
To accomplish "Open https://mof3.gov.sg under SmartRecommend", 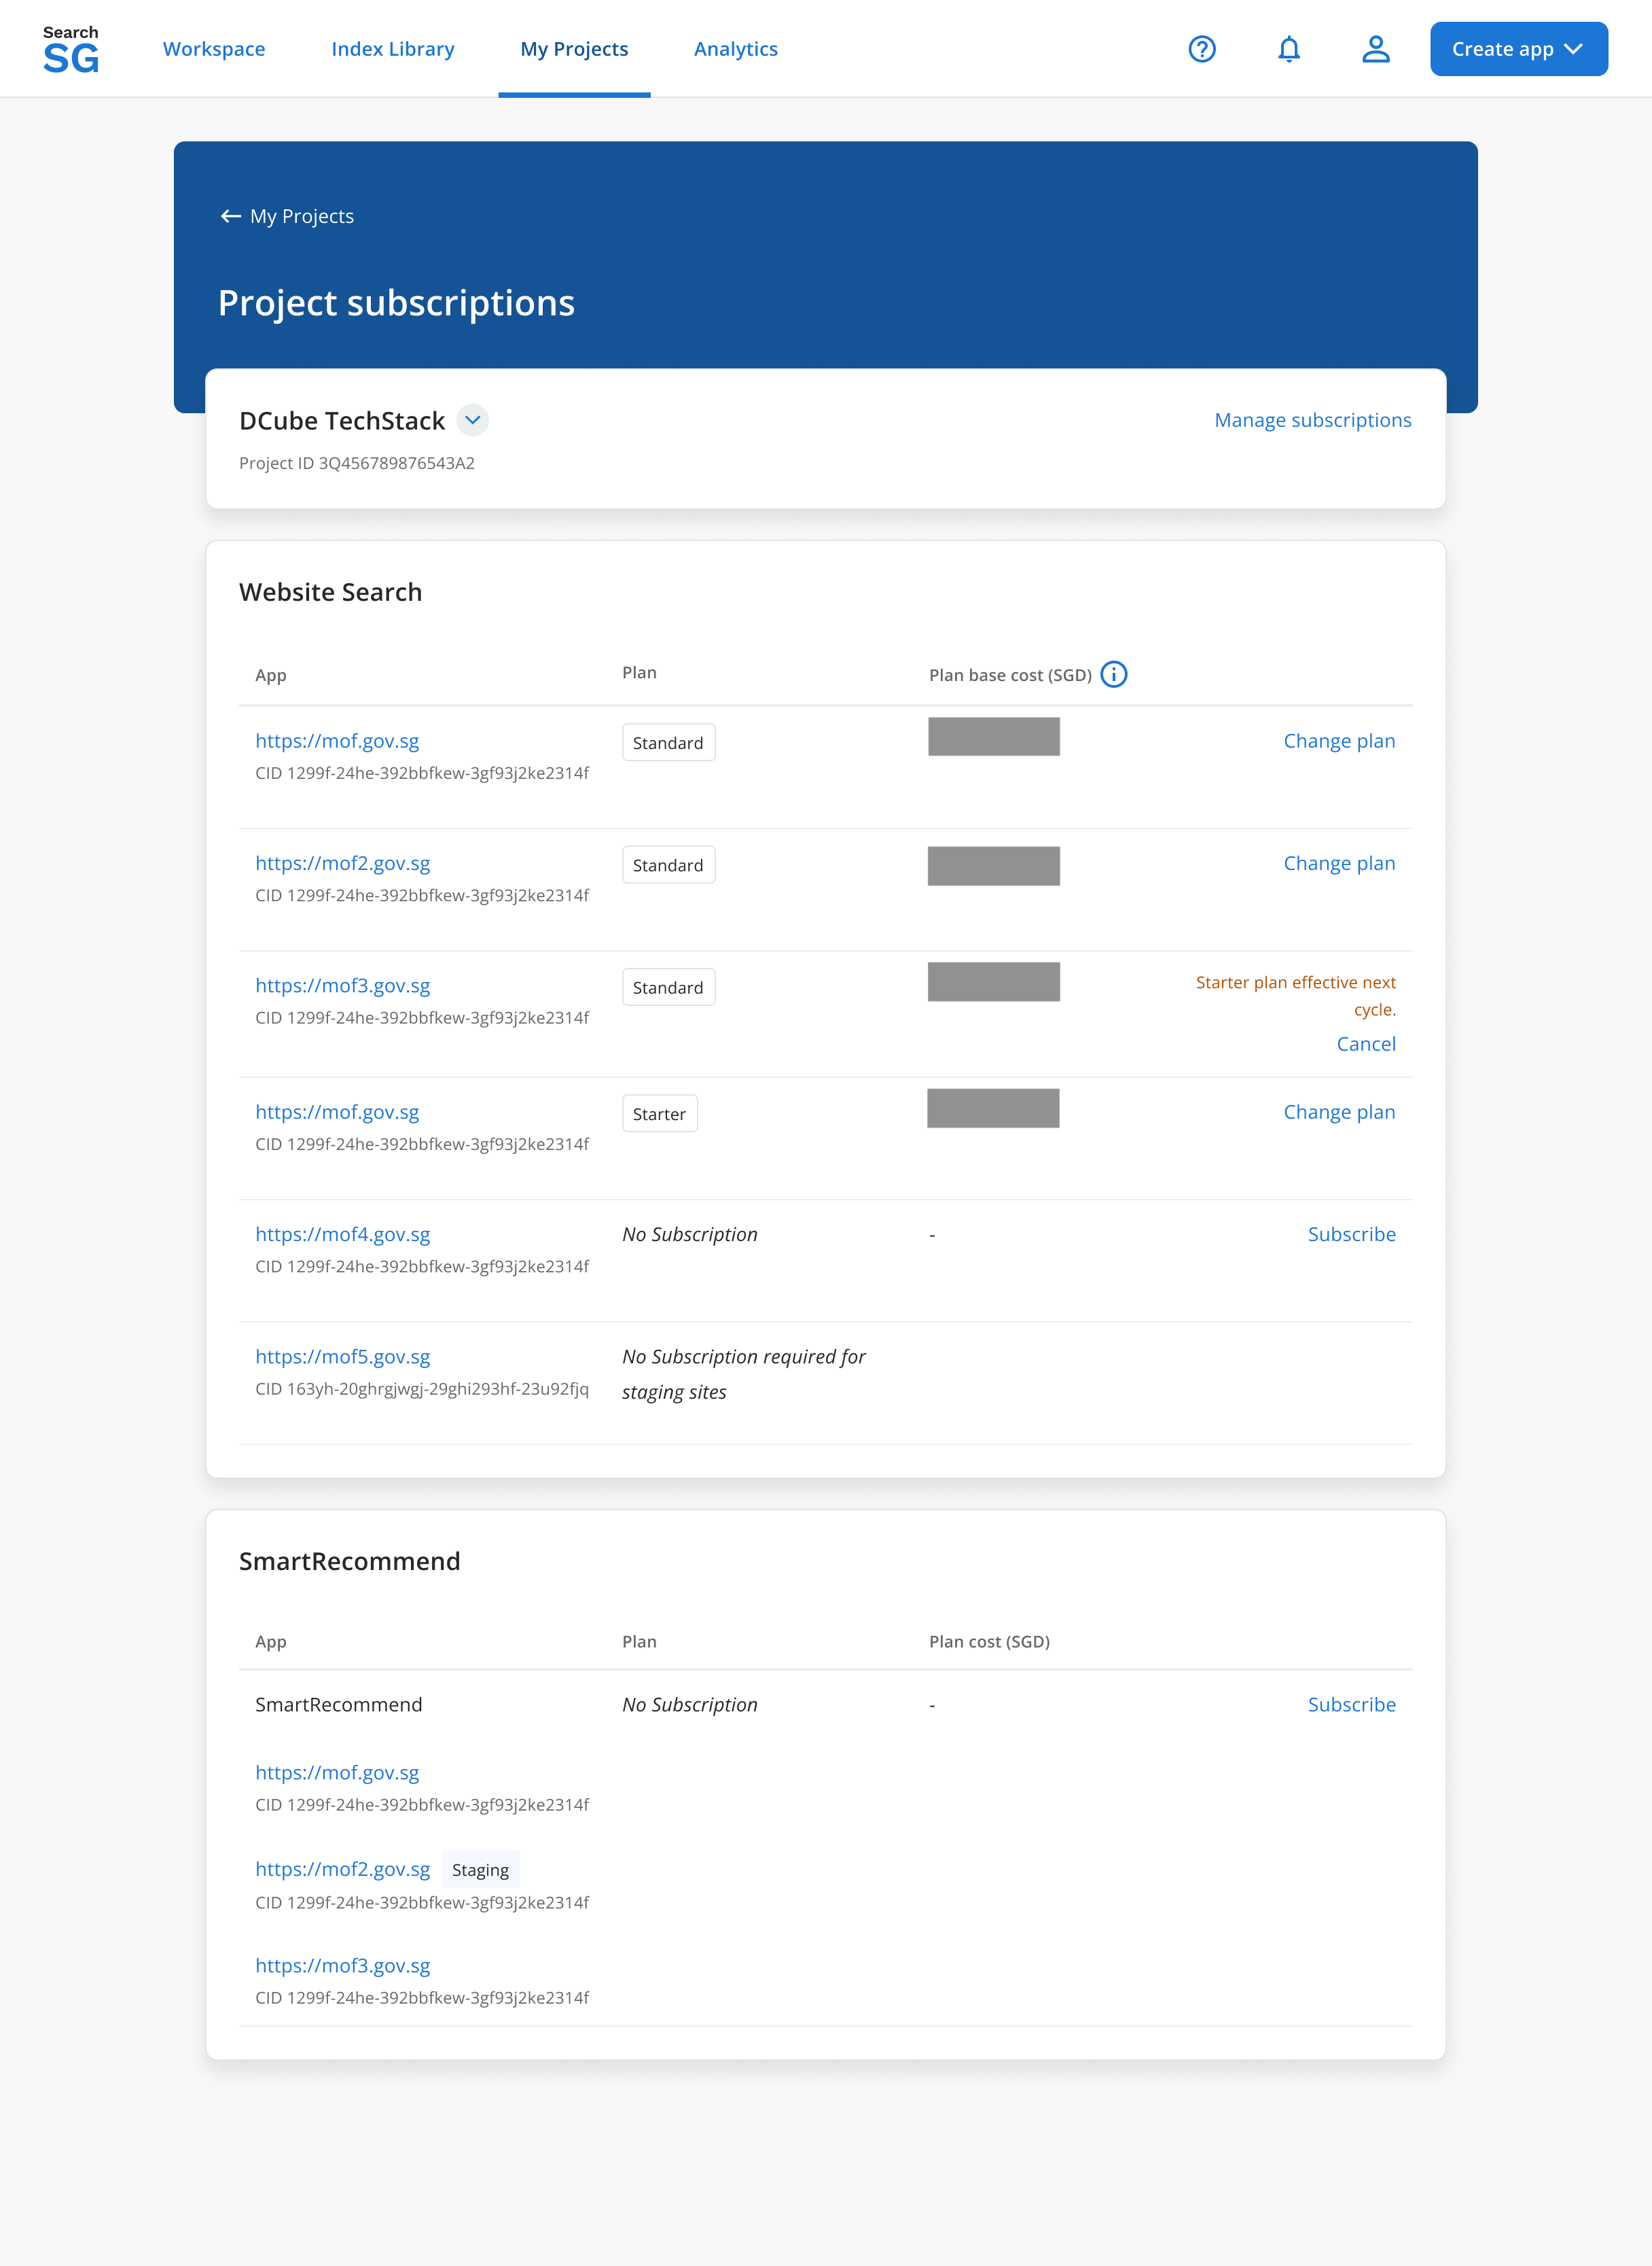I will [343, 1966].
